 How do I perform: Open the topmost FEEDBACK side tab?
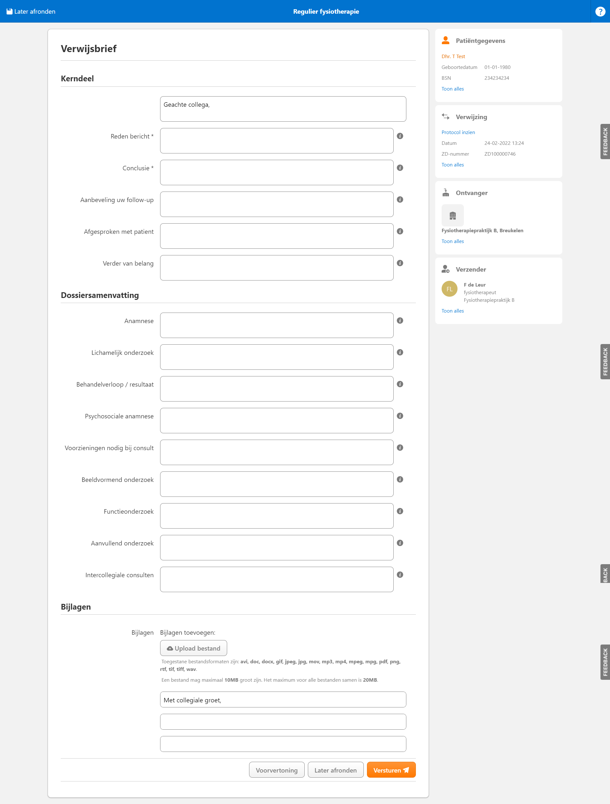point(605,141)
